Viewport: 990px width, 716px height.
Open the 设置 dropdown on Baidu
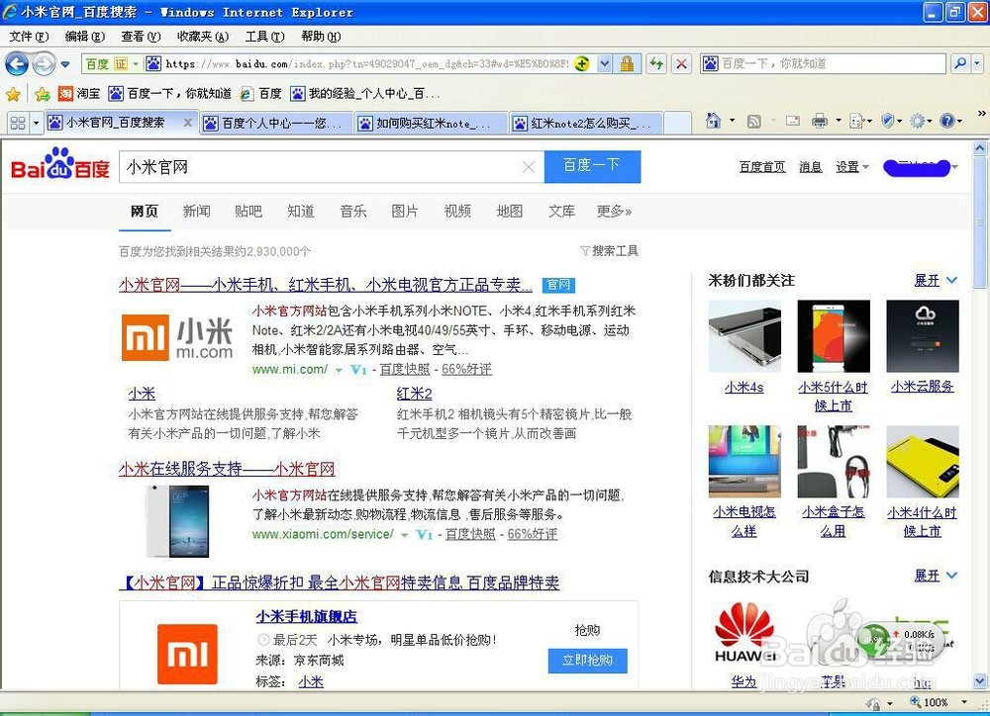(x=852, y=167)
